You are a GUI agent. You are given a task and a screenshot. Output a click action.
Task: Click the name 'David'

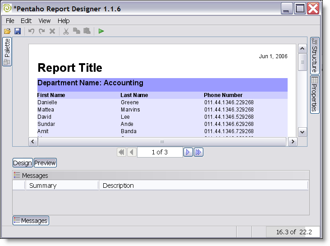point(45,117)
